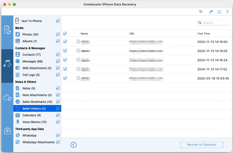Click the iPhone device icon
Viewport: 233px width, 153px height.
click(x=17, y=21)
